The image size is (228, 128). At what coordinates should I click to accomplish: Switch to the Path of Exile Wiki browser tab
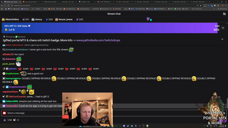[50, 2]
